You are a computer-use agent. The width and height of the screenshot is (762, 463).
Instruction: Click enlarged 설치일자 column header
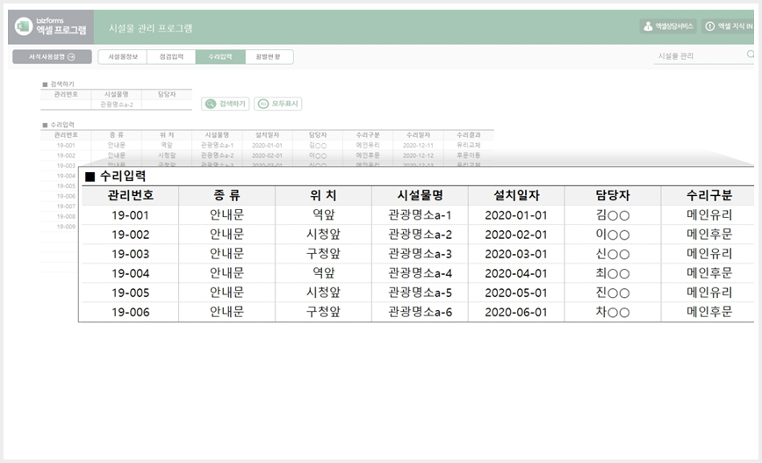(x=516, y=196)
